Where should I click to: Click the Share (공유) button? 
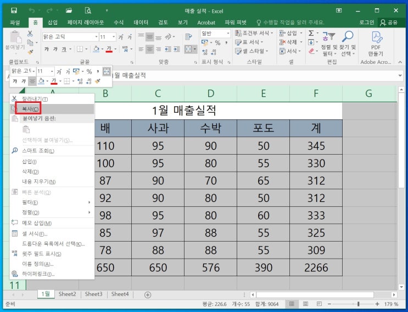tap(389, 23)
